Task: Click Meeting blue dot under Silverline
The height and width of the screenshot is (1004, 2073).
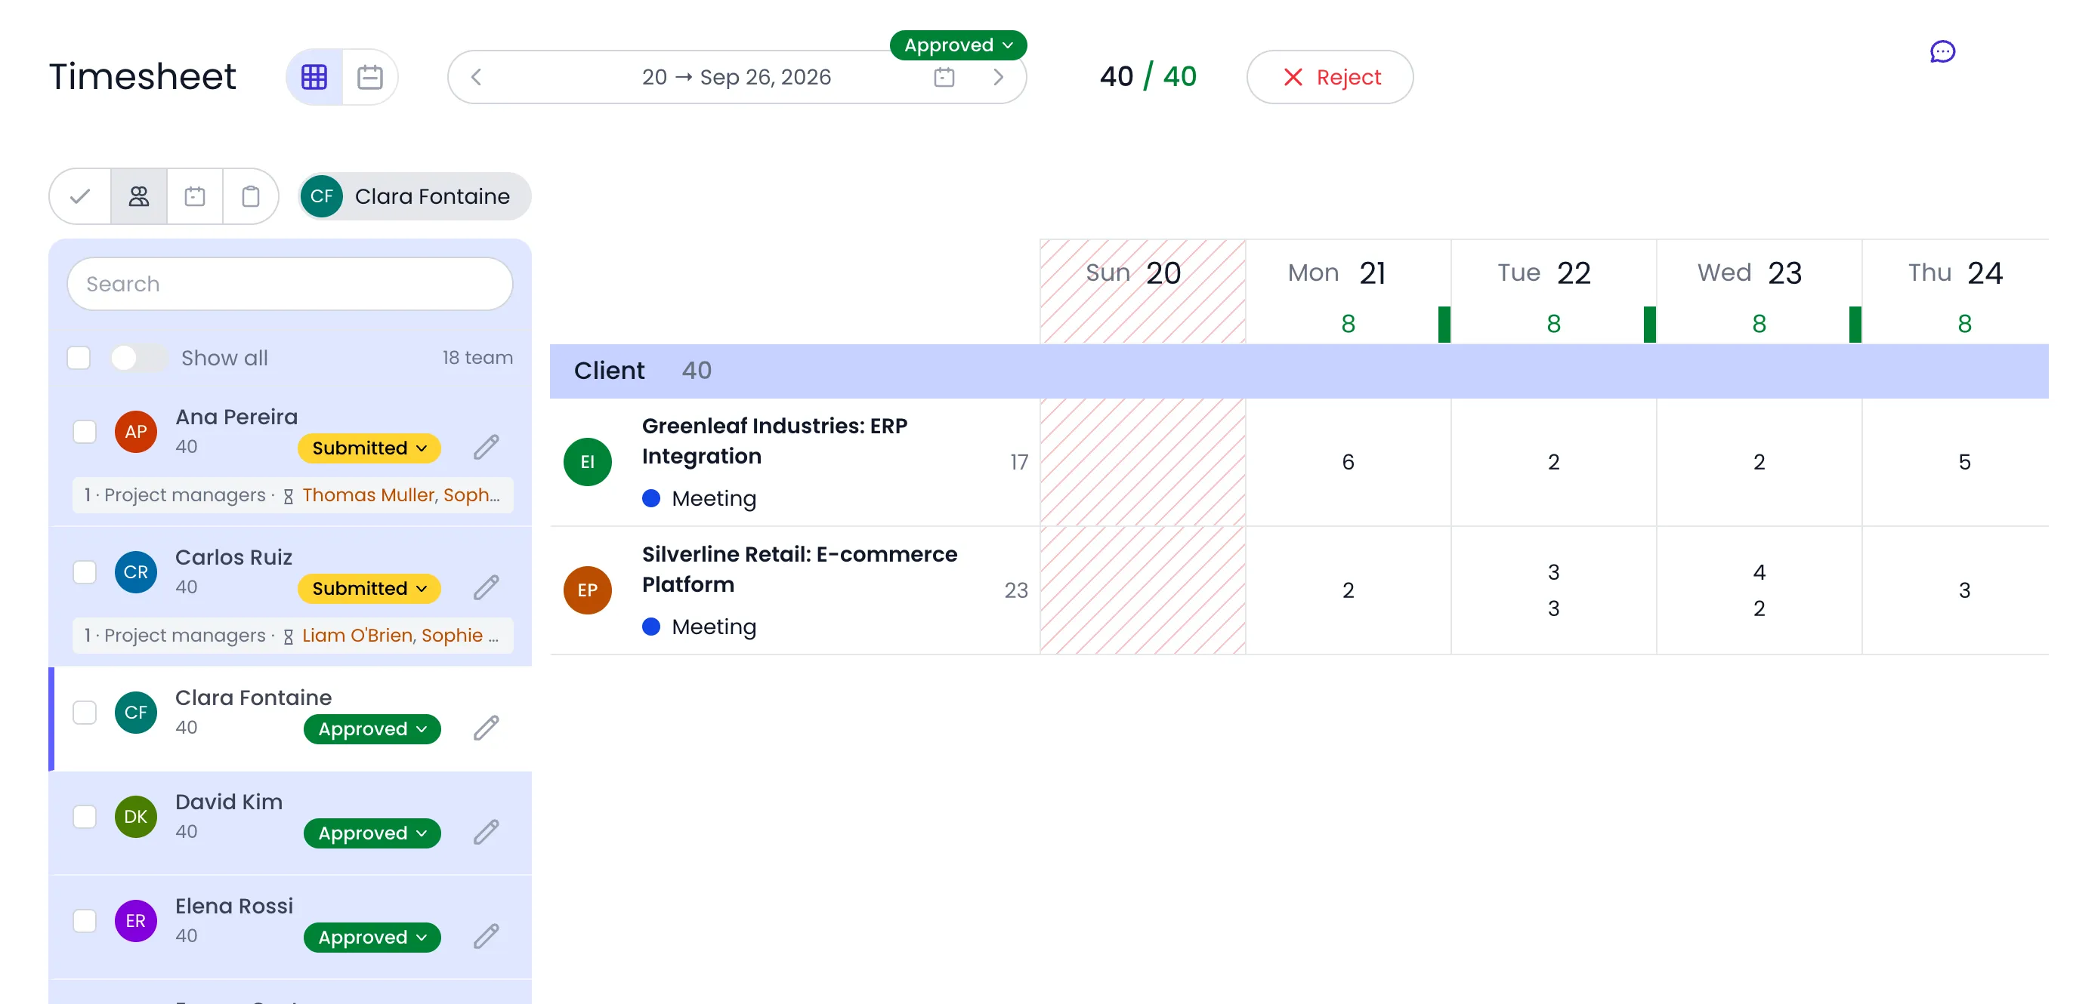Action: click(652, 627)
